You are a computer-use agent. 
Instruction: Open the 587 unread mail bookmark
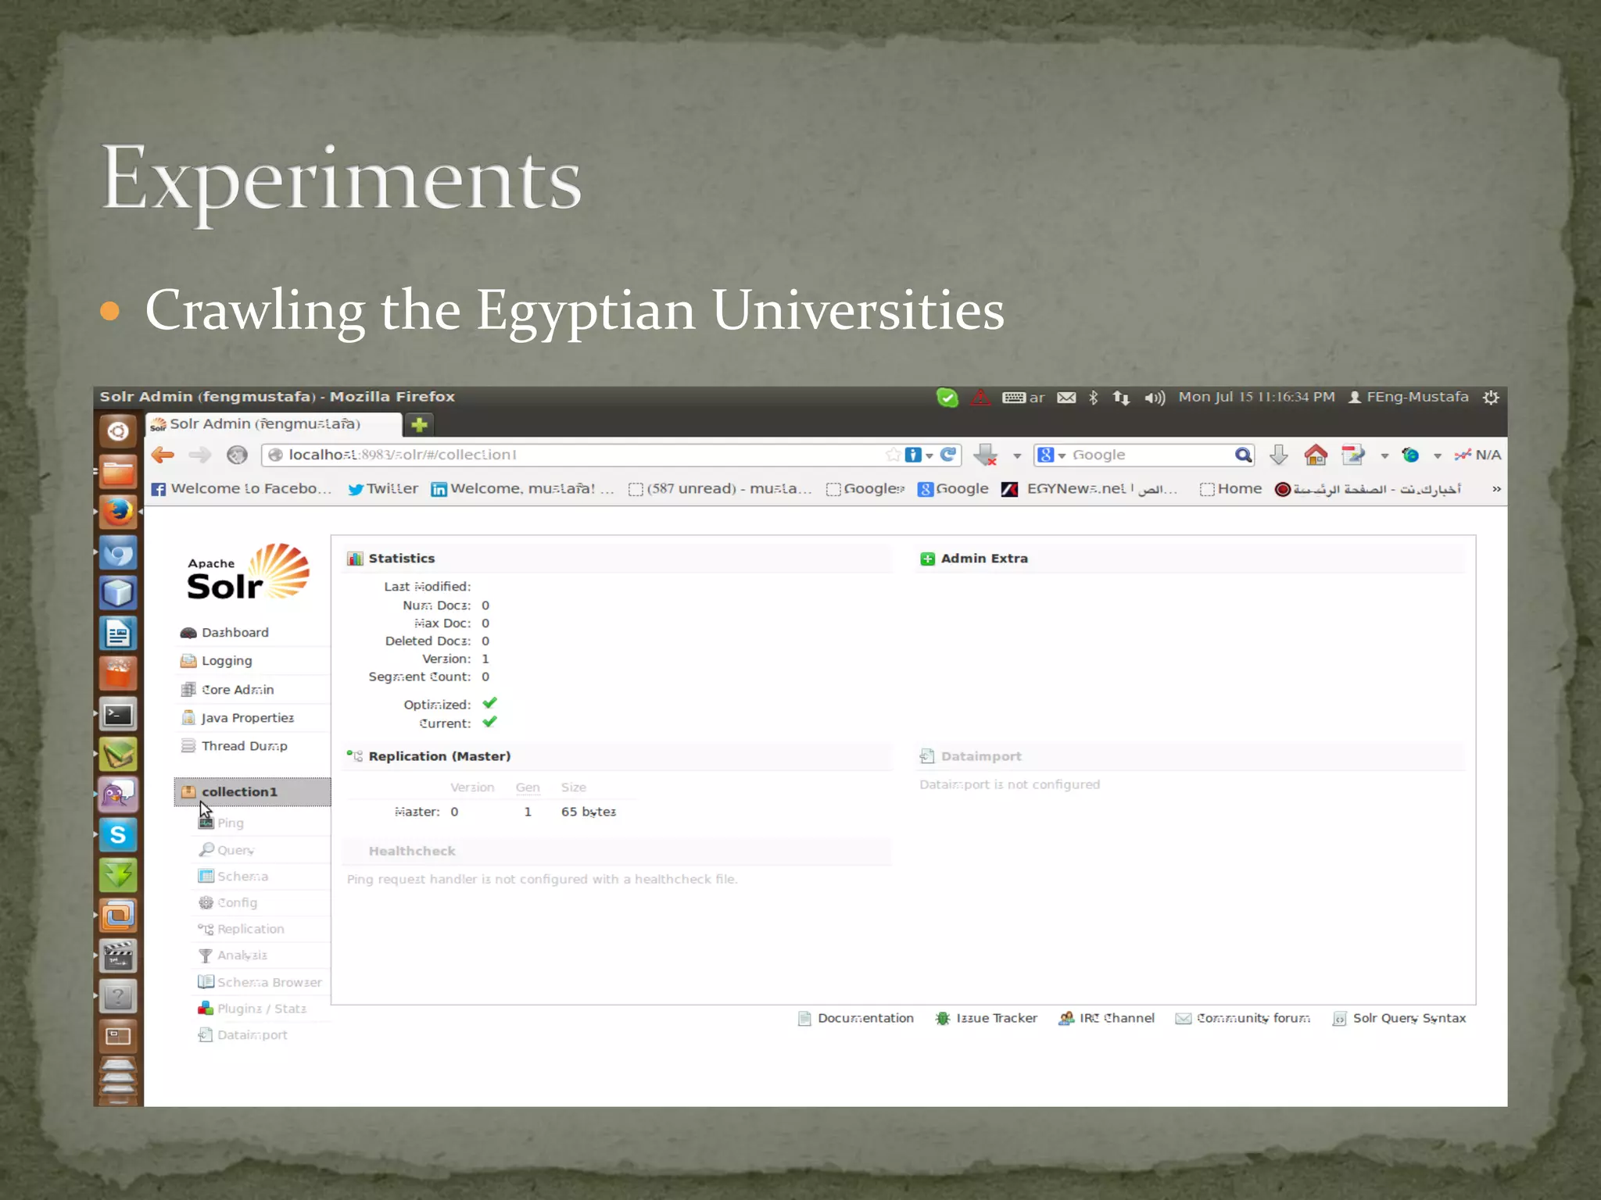[720, 489]
